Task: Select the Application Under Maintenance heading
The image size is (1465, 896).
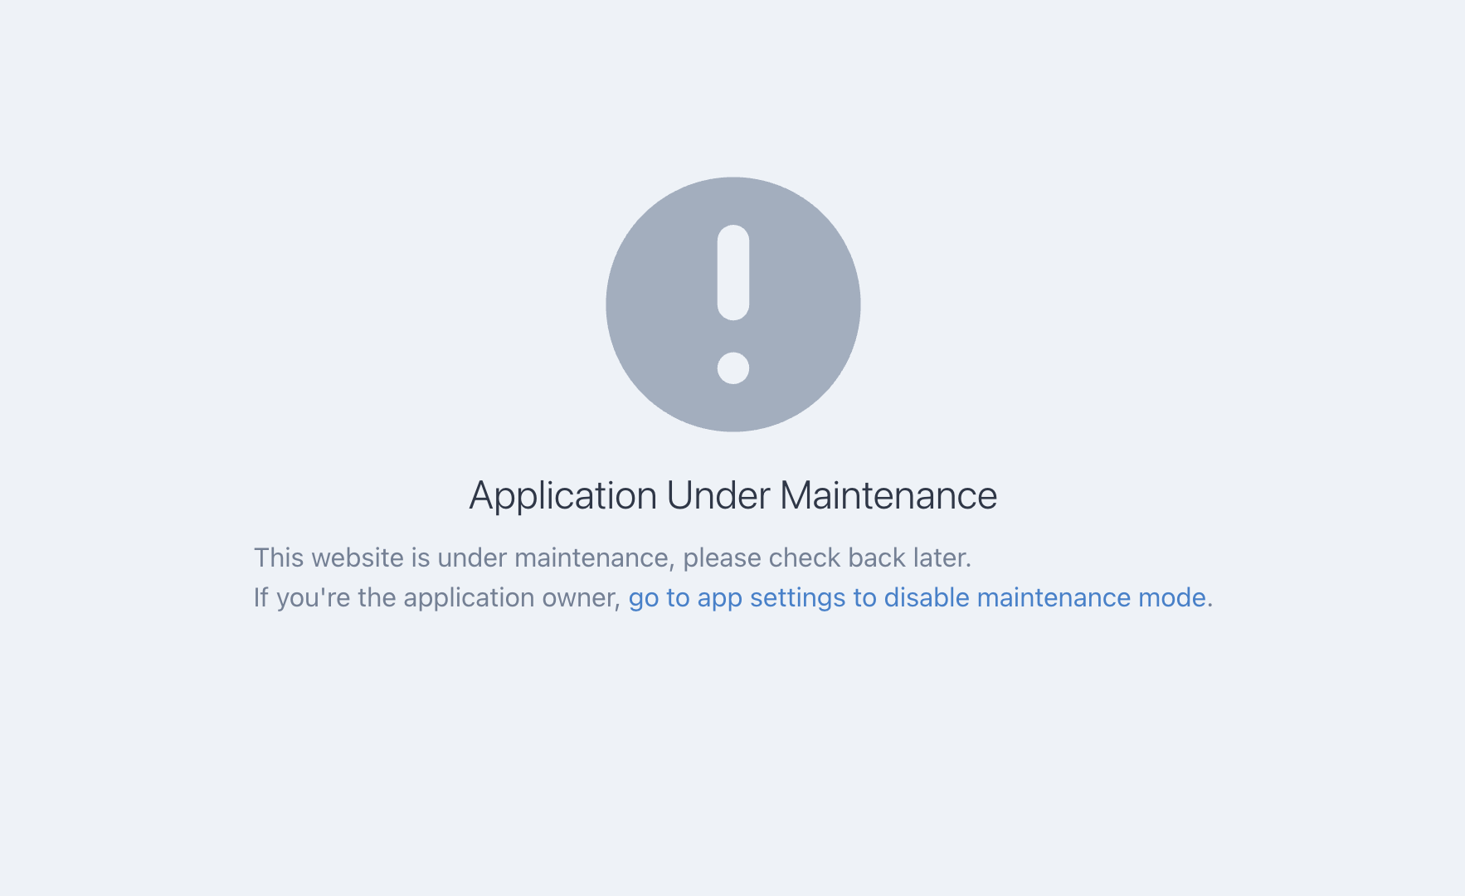Action: pyautogui.click(x=733, y=496)
